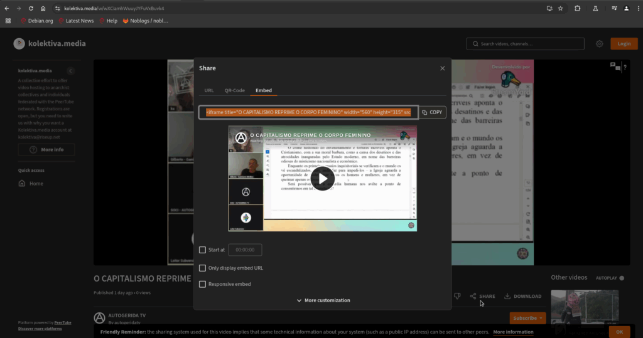Click the install app icon in address bar
Viewport: 643px width, 338px height.
(x=549, y=8)
